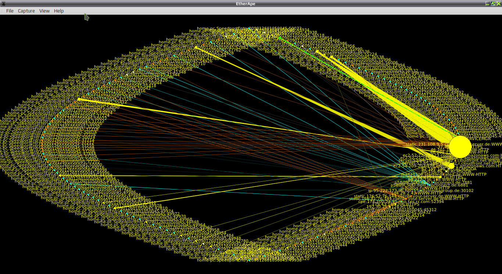Open the Help menu
The image size is (502, 274).
59,11
